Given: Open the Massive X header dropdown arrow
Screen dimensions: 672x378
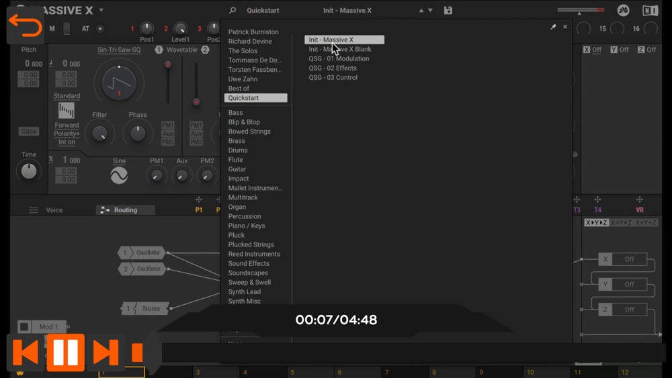Looking at the screenshot, I should tap(101, 10).
